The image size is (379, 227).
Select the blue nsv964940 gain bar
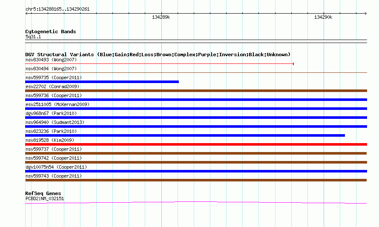[196, 126]
